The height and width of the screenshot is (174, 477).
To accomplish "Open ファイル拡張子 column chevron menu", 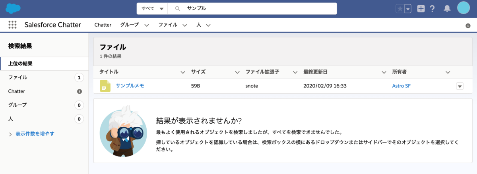I will (295, 72).
